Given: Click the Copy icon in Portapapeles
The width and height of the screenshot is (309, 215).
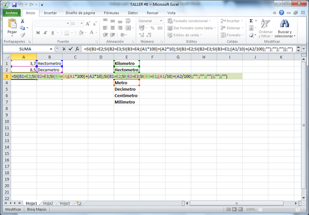Looking at the screenshot, I should pyautogui.click(x=23, y=28).
